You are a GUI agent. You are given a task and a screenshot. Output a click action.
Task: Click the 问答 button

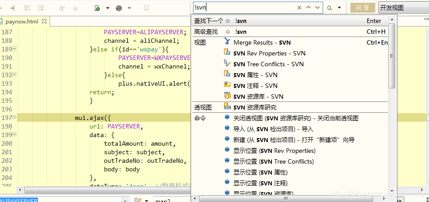[x=363, y=8]
